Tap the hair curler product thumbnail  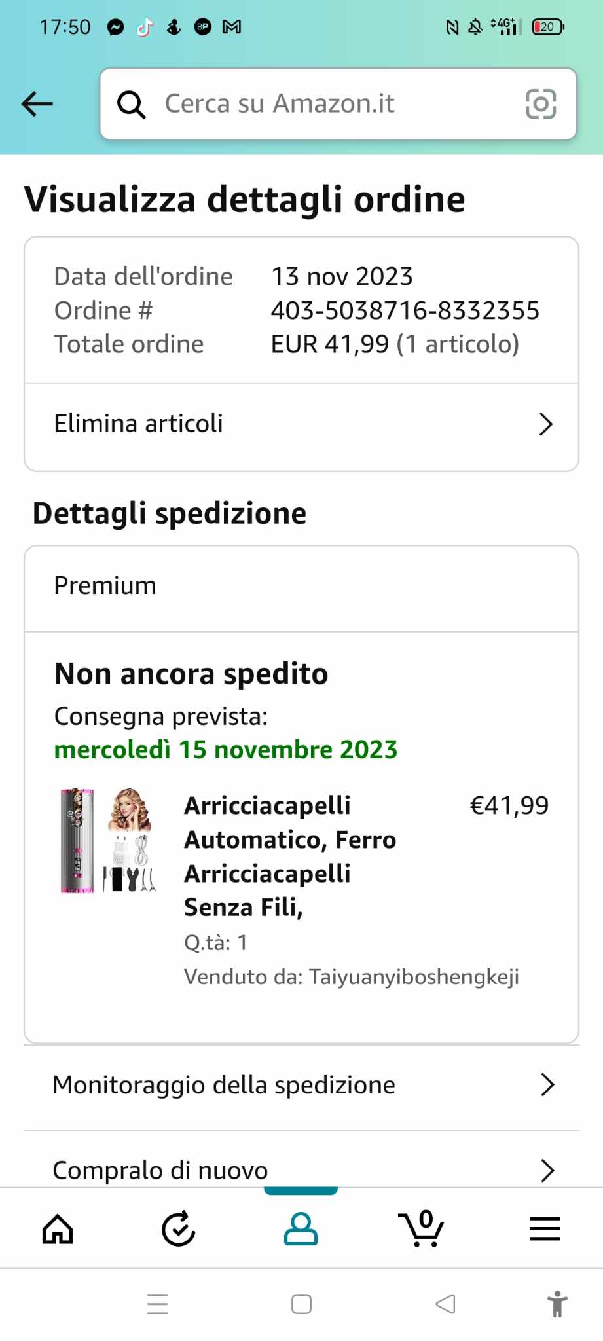click(x=108, y=841)
